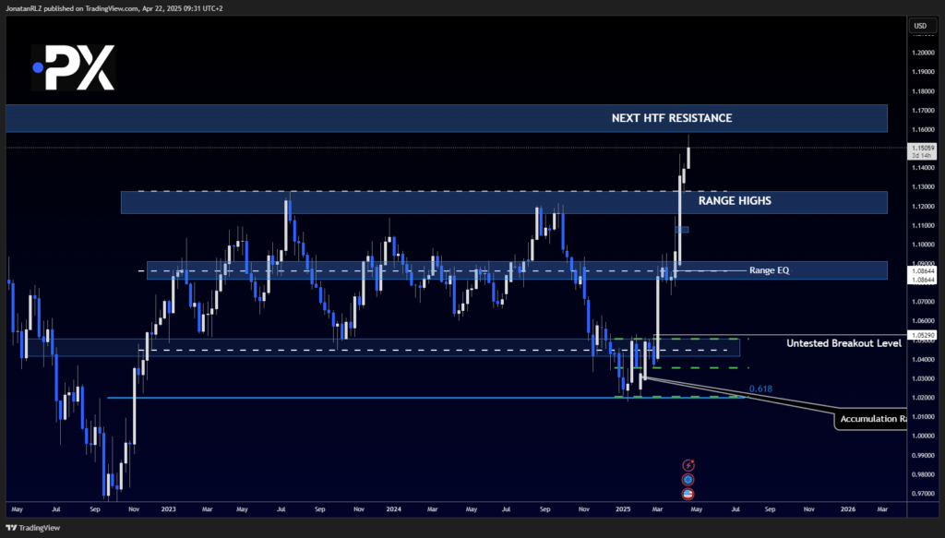Select the RANGE HIGHS zone label

tap(736, 199)
